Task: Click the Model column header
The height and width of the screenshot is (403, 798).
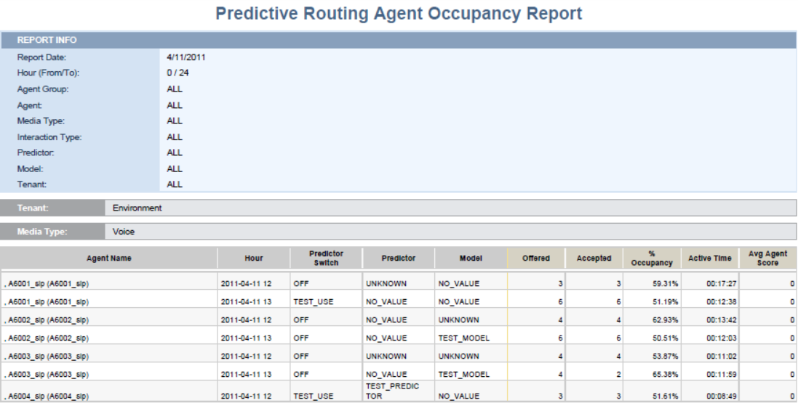Action: [x=471, y=258]
